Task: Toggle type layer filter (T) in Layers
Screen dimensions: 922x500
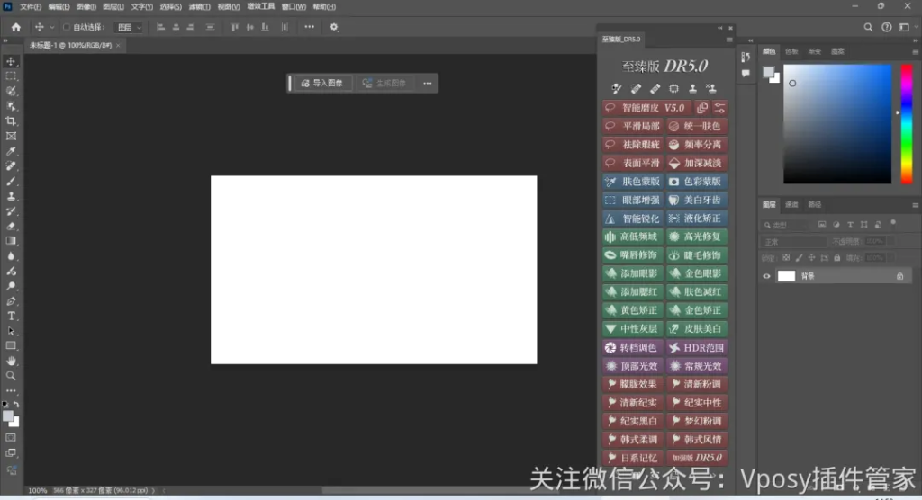Action: point(850,225)
